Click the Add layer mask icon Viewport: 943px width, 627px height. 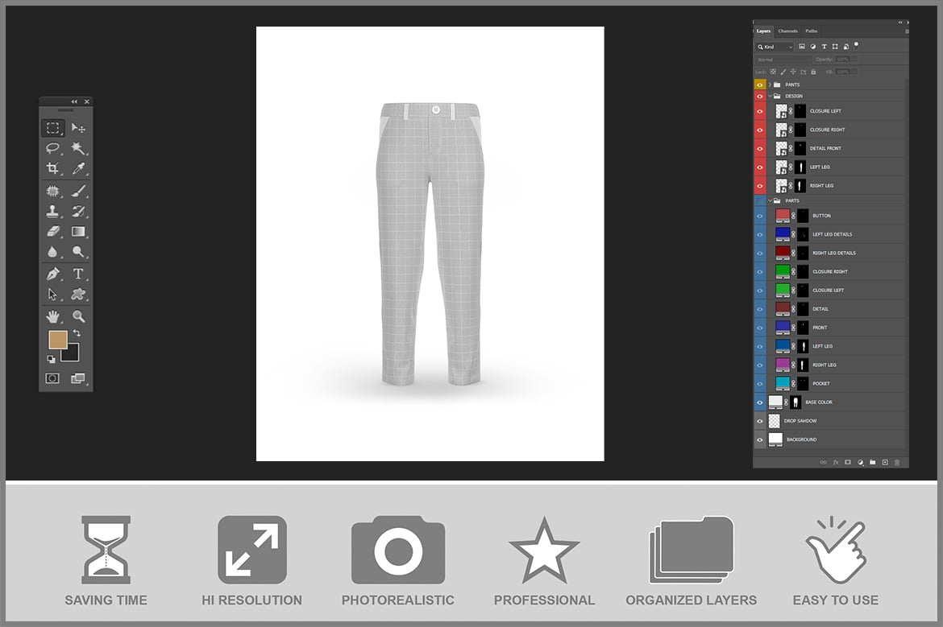848,463
